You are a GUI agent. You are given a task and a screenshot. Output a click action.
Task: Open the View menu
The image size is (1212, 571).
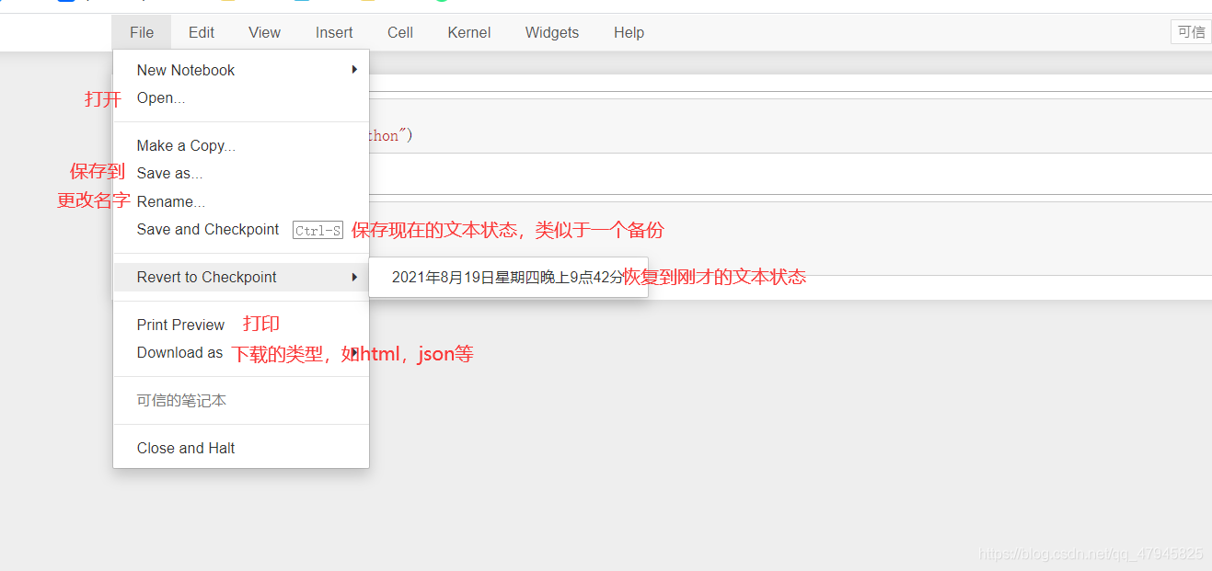[x=264, y=33]
